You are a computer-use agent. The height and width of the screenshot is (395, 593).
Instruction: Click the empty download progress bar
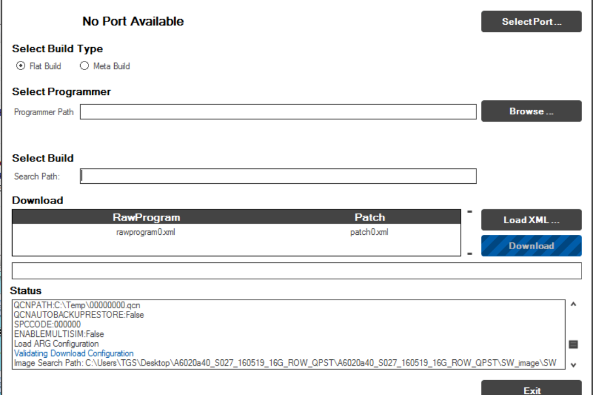coord(296,271)
